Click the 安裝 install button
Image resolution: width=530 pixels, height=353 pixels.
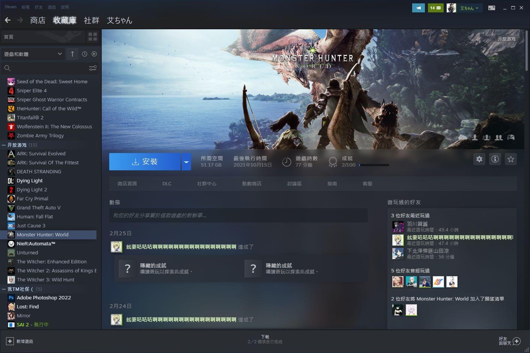pyautogui.click(x=145, y=162)
